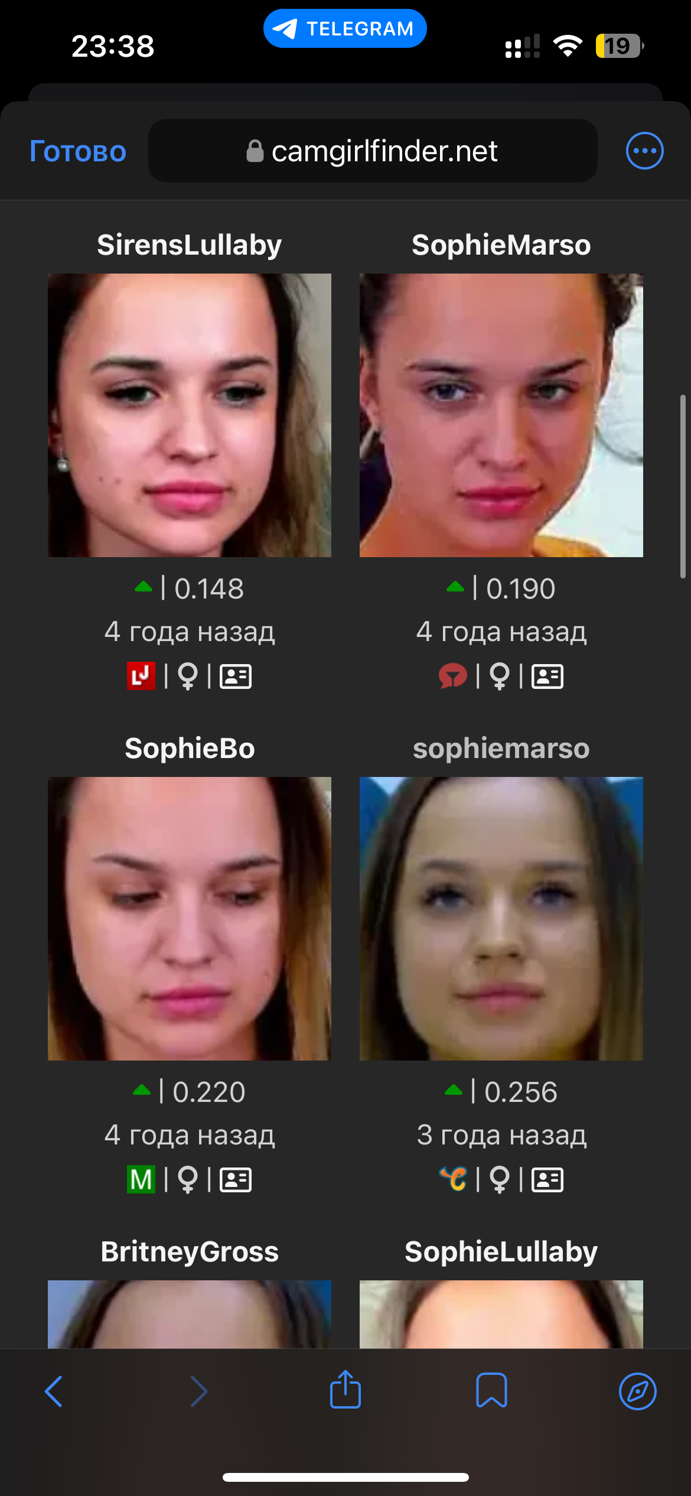Tap the Готово button
Viewport: 691px width, 1496px height.
point(78,151)
